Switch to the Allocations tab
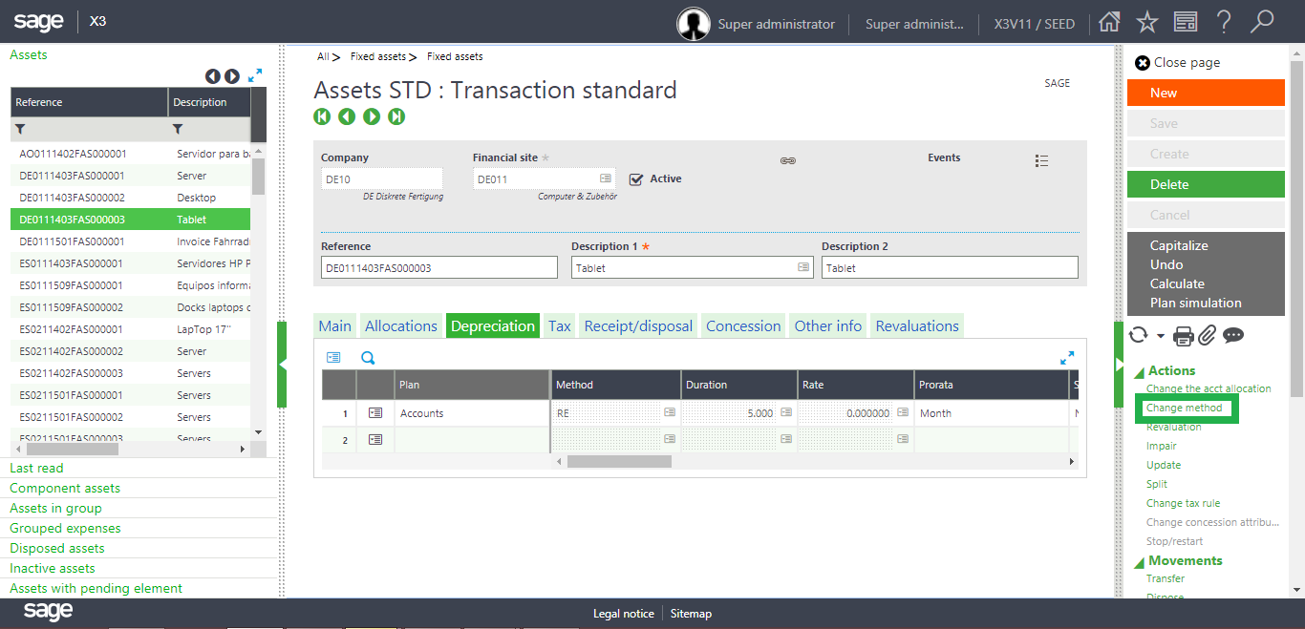 [x=401, y=325]
